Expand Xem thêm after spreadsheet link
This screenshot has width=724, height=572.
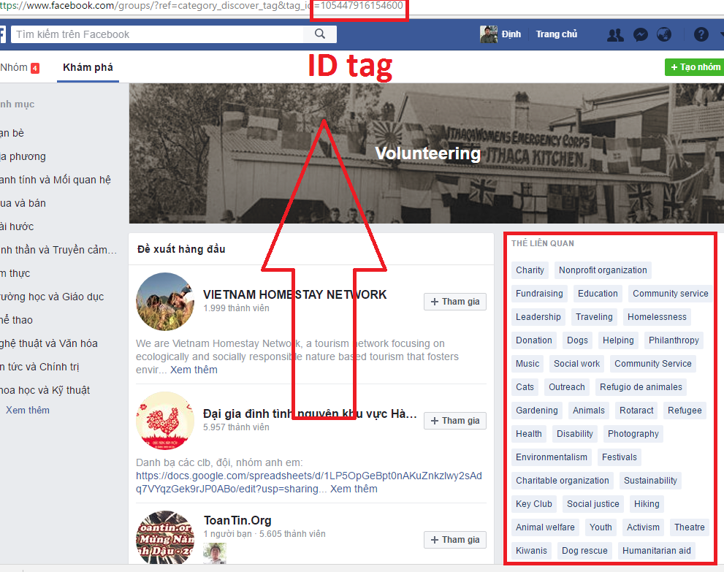353,489
